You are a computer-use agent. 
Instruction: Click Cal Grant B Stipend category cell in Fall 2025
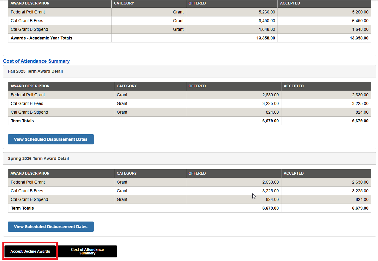122,112
